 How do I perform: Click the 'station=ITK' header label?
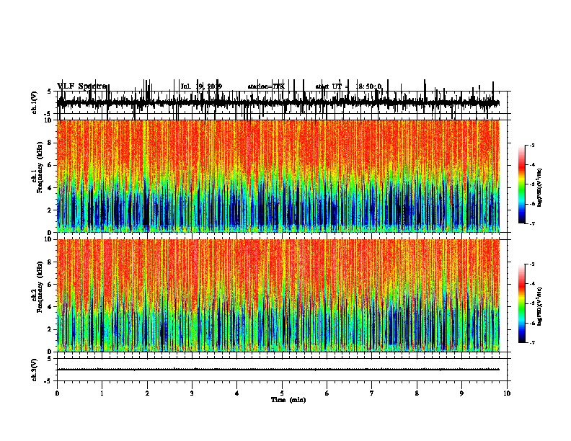tap(266, 86)
